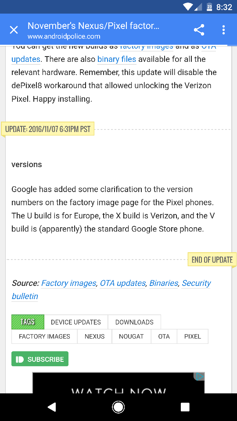Tap the Android back navigation button
The width and height of the screenshot is (237, 421).
click(x=52, y=407)
